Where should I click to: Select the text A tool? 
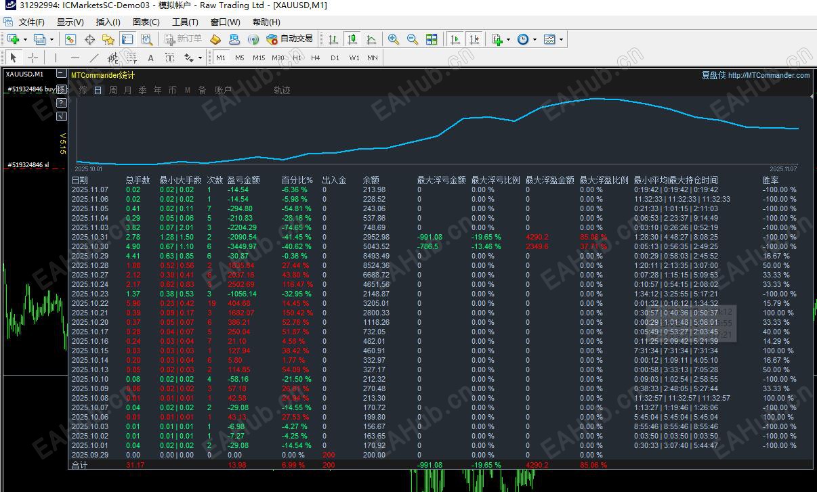pyautogui.click(x=150, y=58)
